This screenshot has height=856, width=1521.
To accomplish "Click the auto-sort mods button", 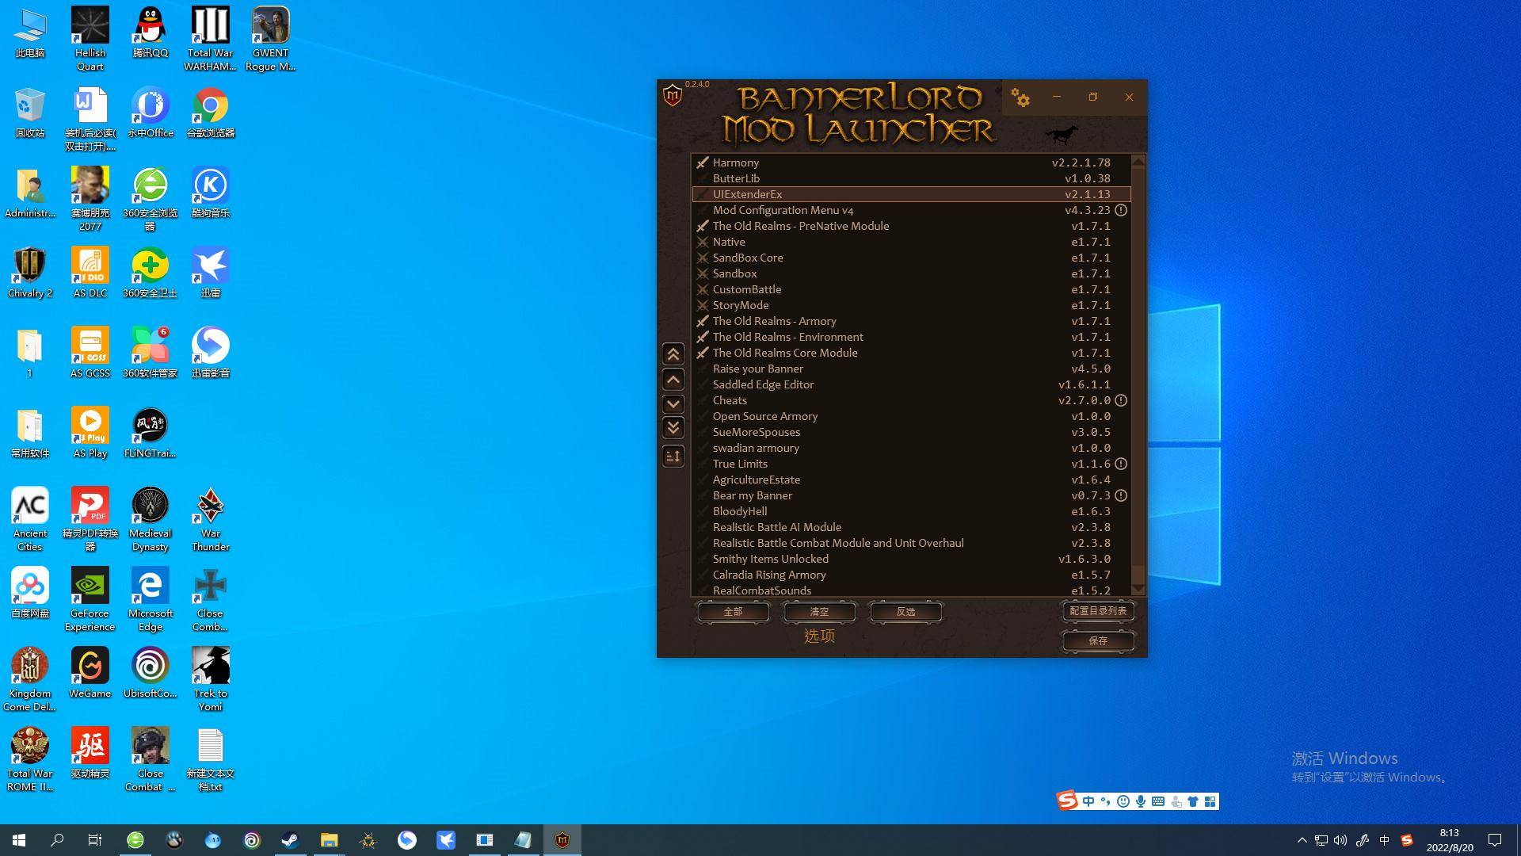I will [673, 456].
